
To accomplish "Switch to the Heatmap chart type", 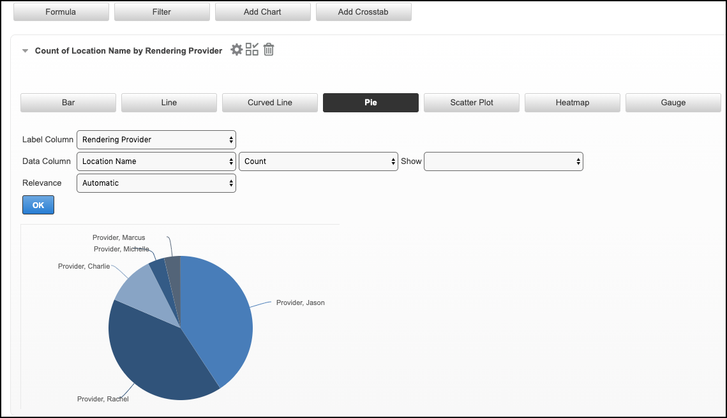I will coord(573,103).
